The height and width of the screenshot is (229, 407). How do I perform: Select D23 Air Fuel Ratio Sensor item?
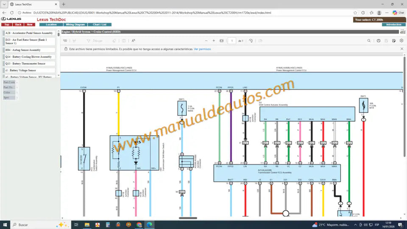click(29, 42)
